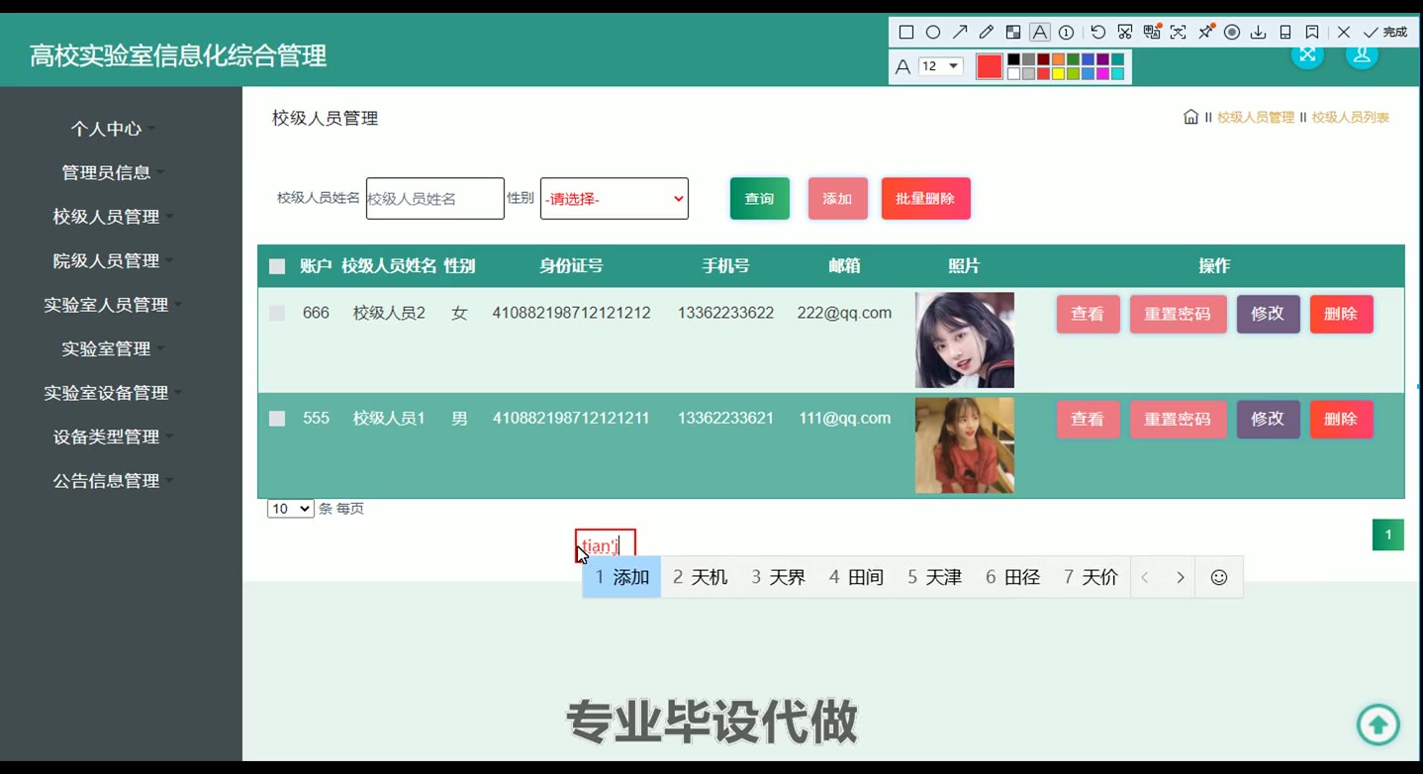The image size is (1423, 774).
Task: Select the mosaic blur tool
Action: [x=1012, y=33]
